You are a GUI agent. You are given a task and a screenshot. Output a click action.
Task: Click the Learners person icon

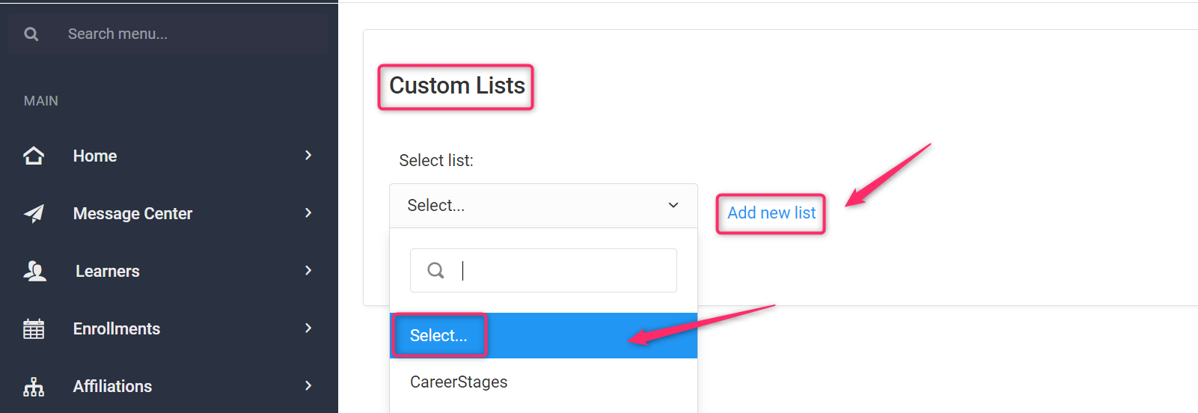34,271
